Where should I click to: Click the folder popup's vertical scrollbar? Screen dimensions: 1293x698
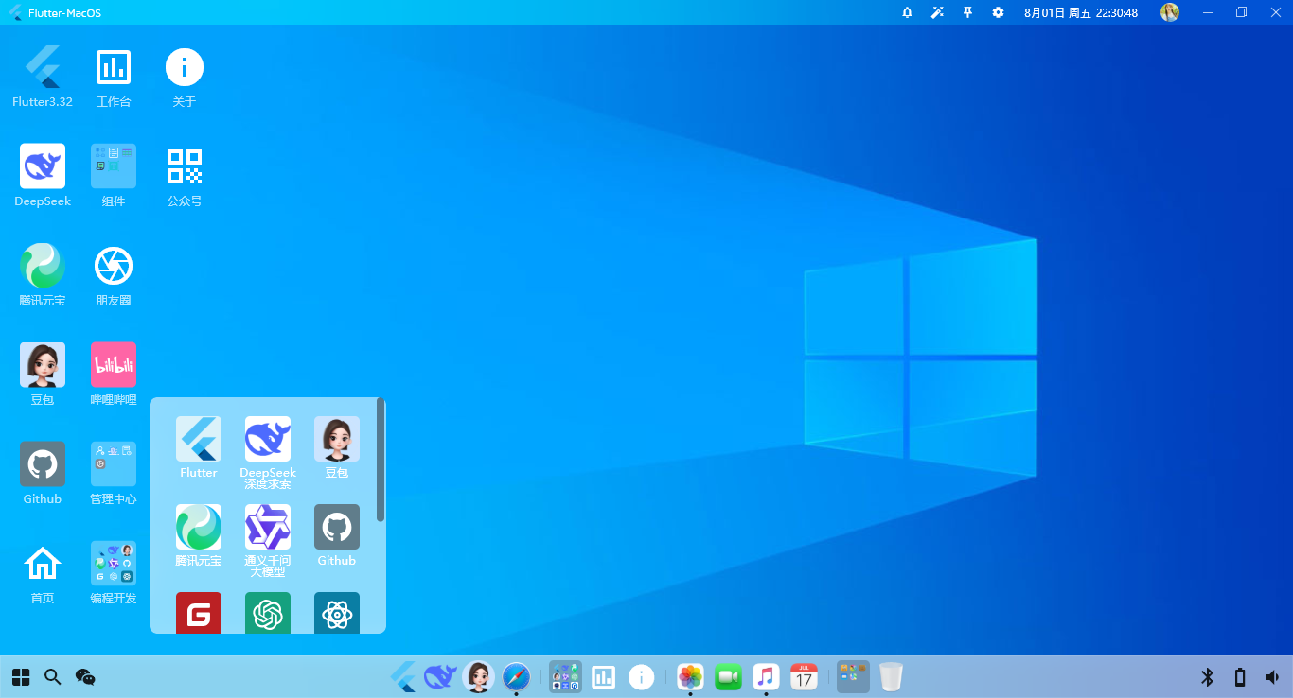click(381, 460)
